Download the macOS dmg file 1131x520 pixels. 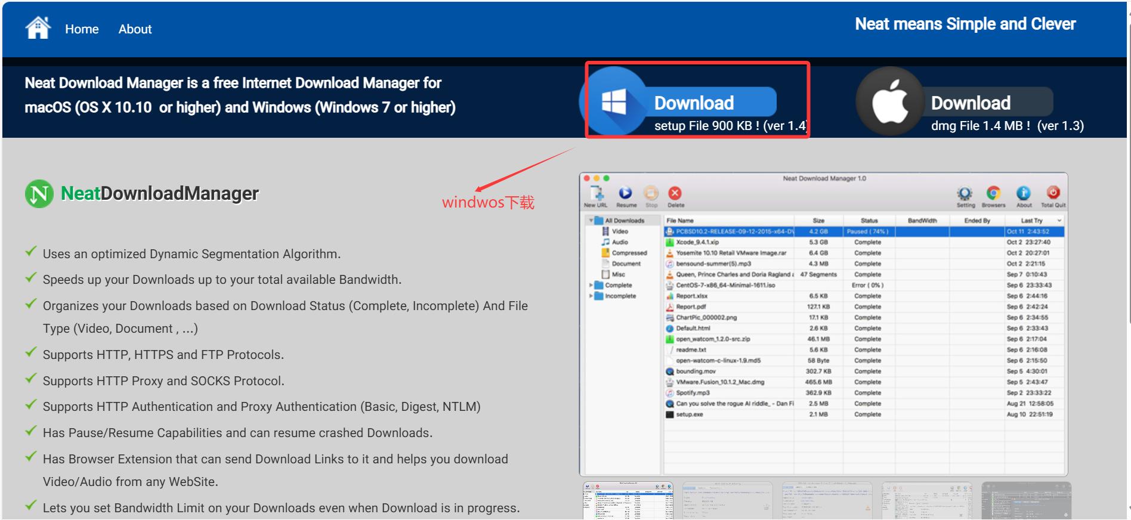(954, 102)
